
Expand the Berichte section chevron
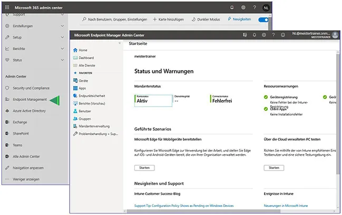[63, 49]
